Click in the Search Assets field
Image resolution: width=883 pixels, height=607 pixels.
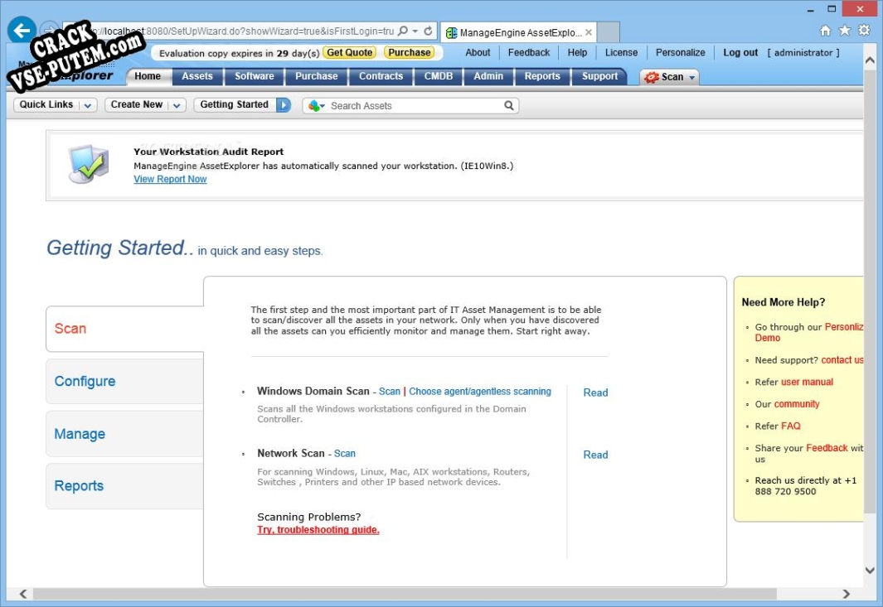(415, 105)
